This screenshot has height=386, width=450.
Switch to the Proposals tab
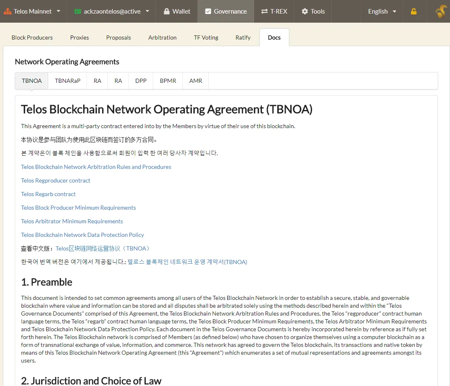pyautogui.click(x=119, y=37)
